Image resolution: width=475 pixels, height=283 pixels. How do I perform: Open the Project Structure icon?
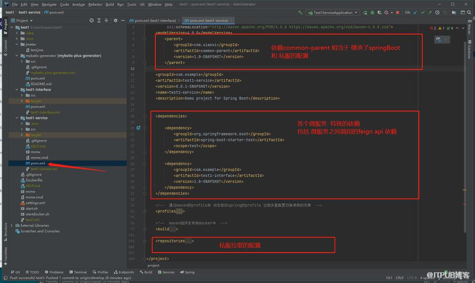pos(454,12)
